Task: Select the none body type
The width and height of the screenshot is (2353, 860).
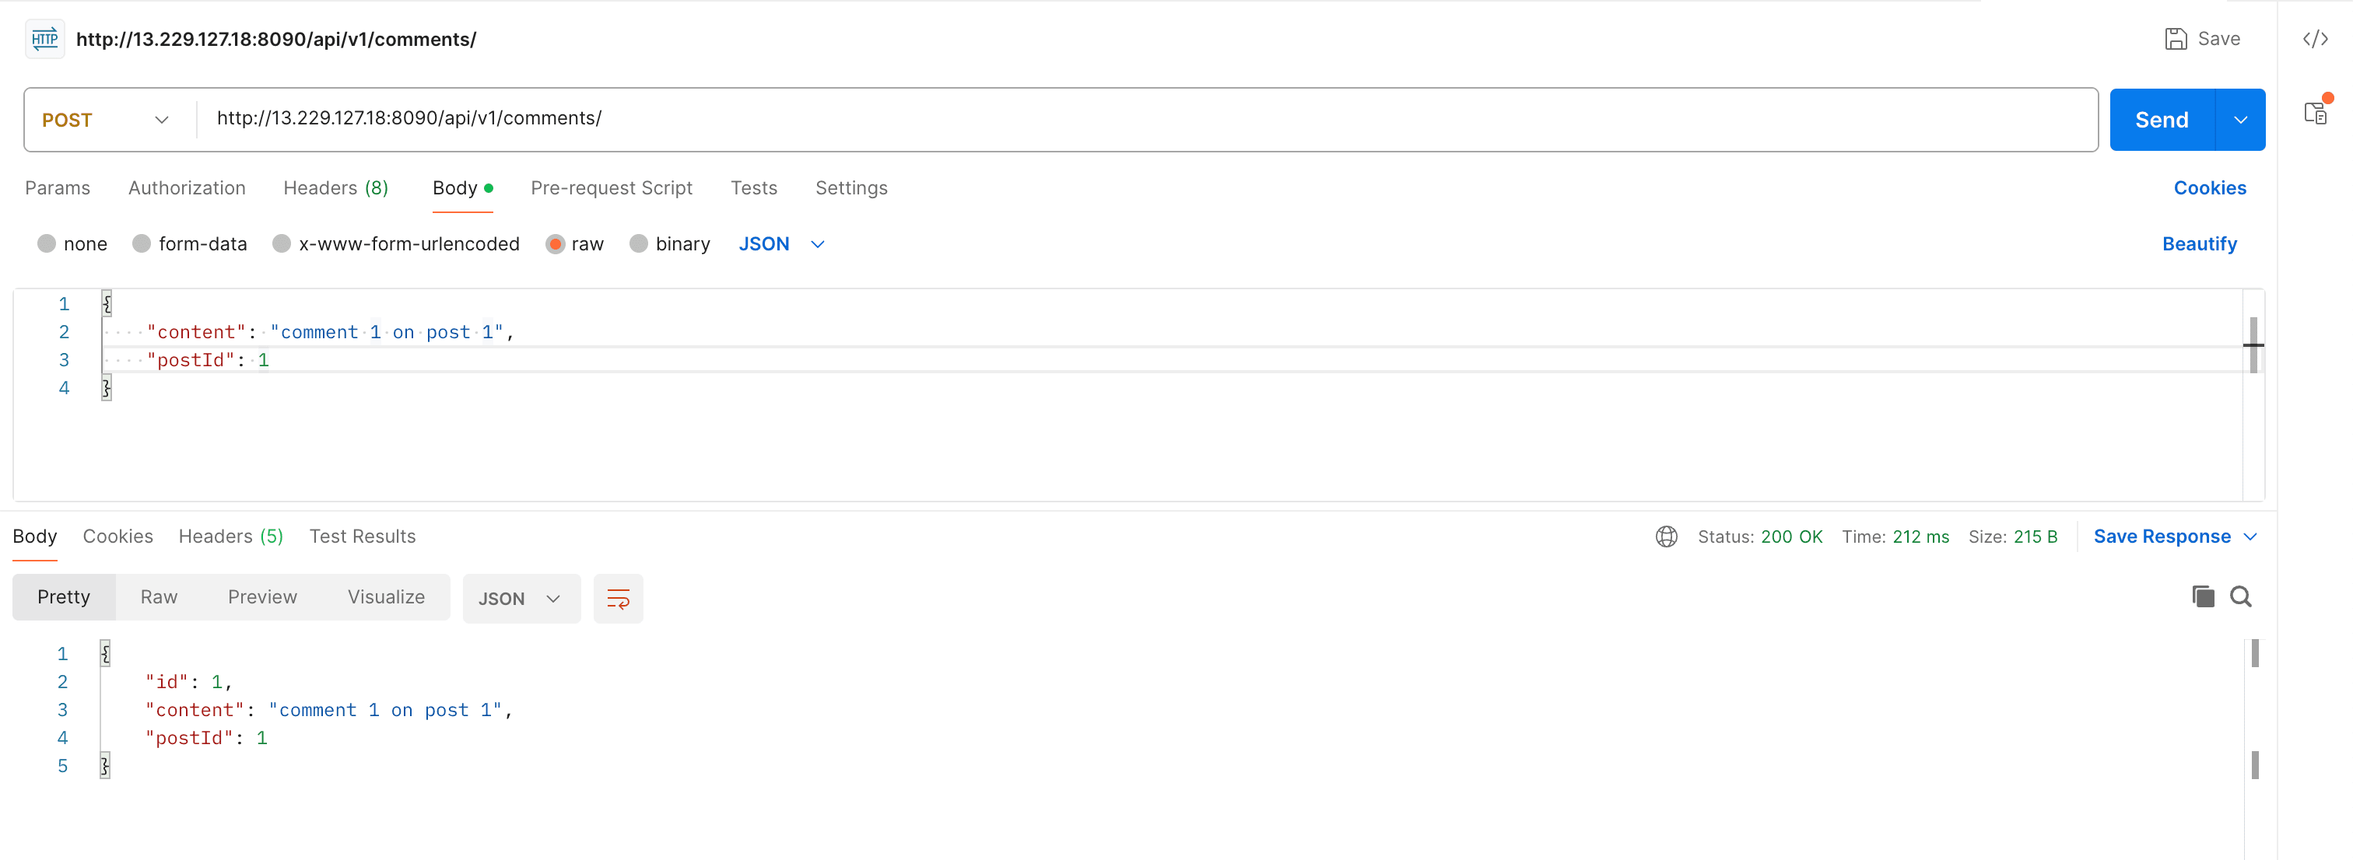Action: (x=47, y=243)
